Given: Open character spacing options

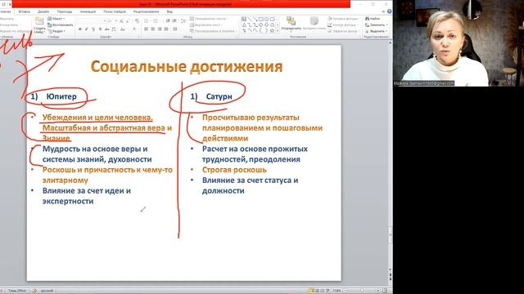Looking at the screenshot, I should (114, 29).
